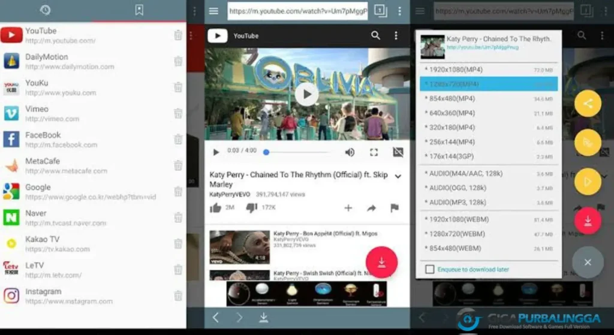Select 1920x1080(WEBM) format
This screenshot has width=614, height=335.
[x=489, y=219]
